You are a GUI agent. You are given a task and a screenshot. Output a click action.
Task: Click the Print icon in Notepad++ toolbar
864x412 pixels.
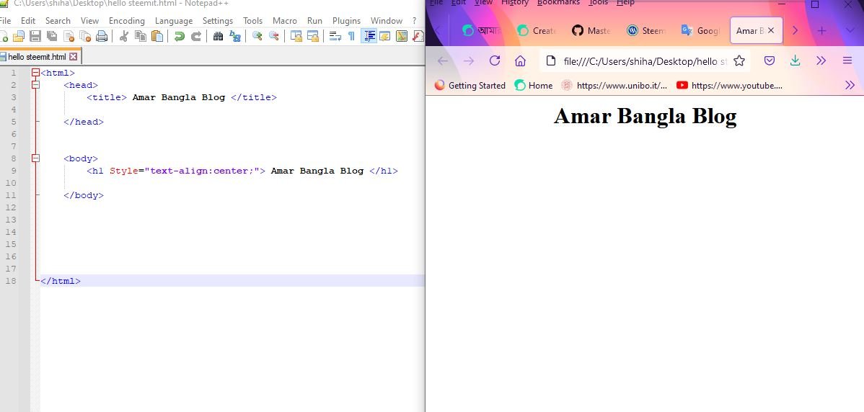tap(102, 36)
